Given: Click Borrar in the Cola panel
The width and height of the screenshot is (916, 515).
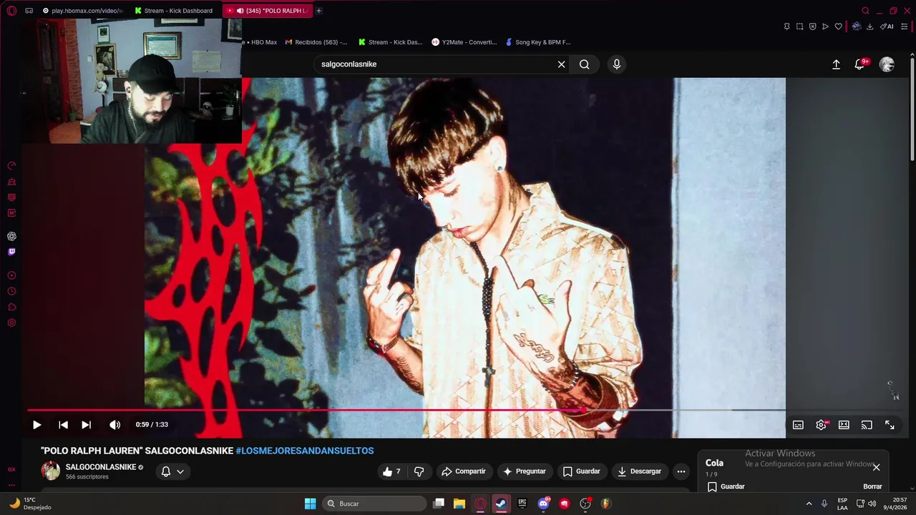Looking at the screenshot, I should (872, 486).
